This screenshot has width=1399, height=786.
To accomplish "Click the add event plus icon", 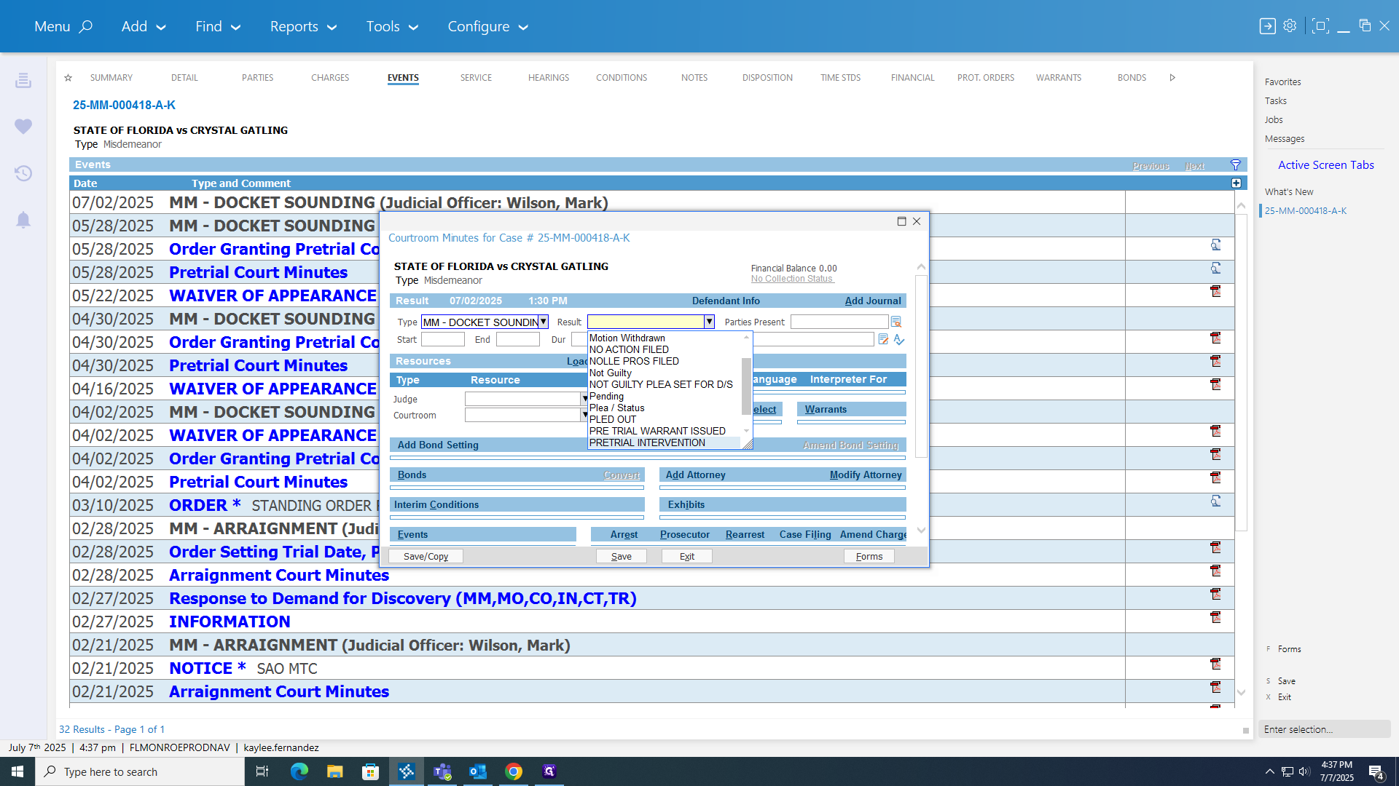I will coord(1237,183).
